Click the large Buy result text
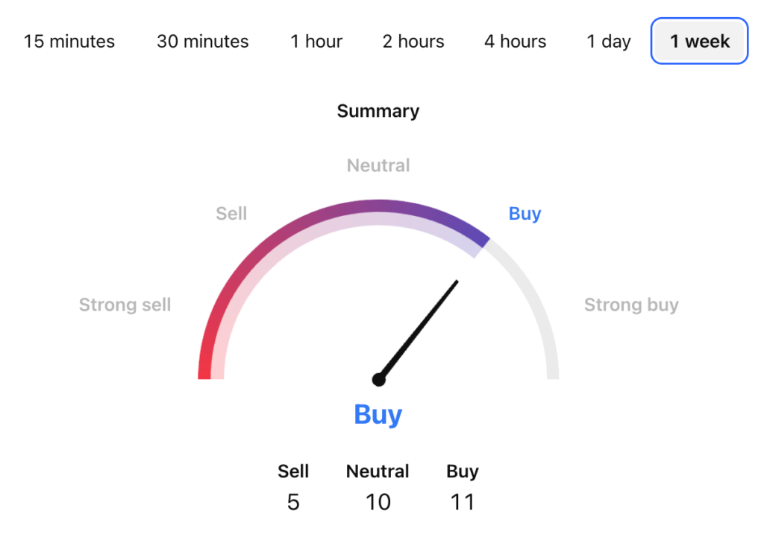 (x=378, y=415)
